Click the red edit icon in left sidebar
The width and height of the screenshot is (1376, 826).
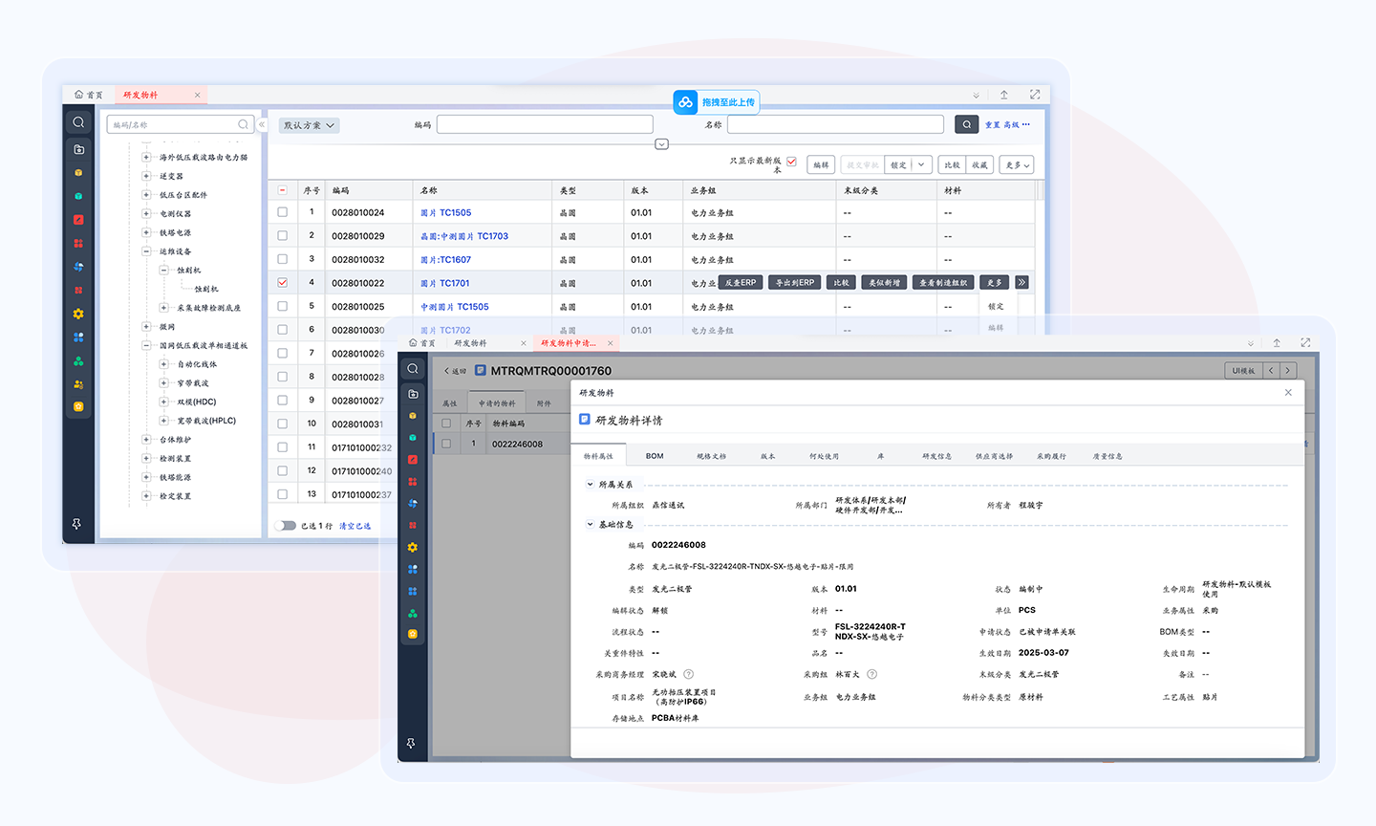click(78, 220)
